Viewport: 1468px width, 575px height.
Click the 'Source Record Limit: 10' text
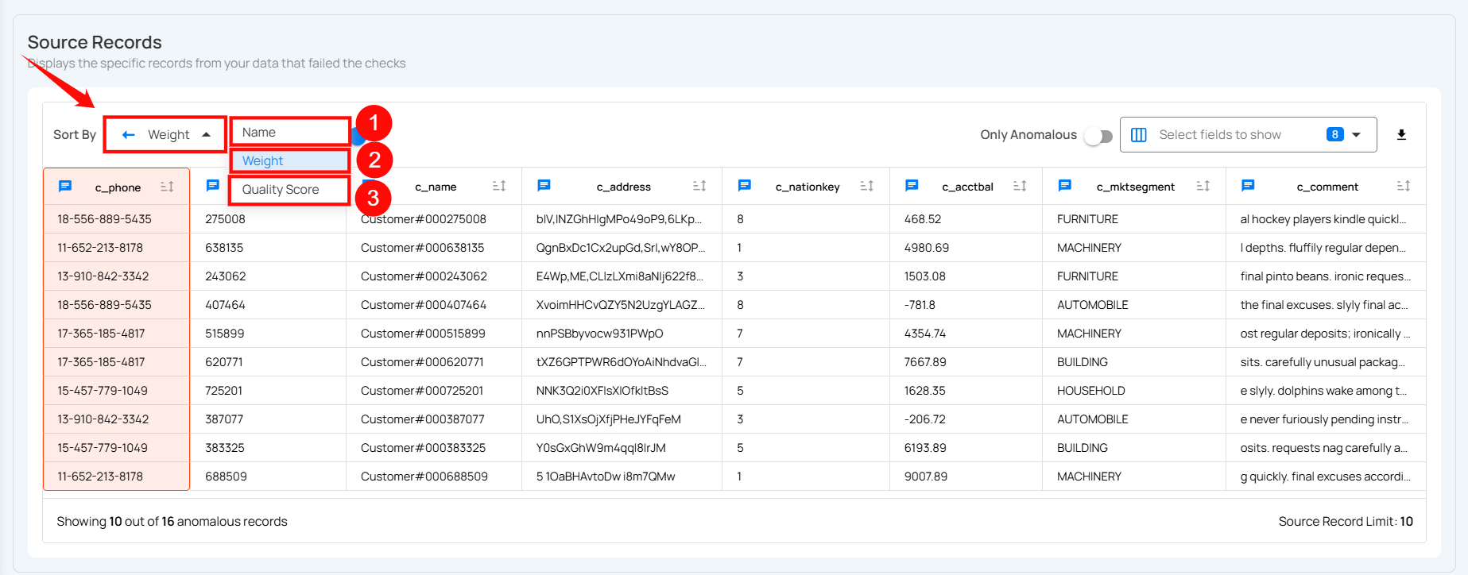(x=1346, y=522)
